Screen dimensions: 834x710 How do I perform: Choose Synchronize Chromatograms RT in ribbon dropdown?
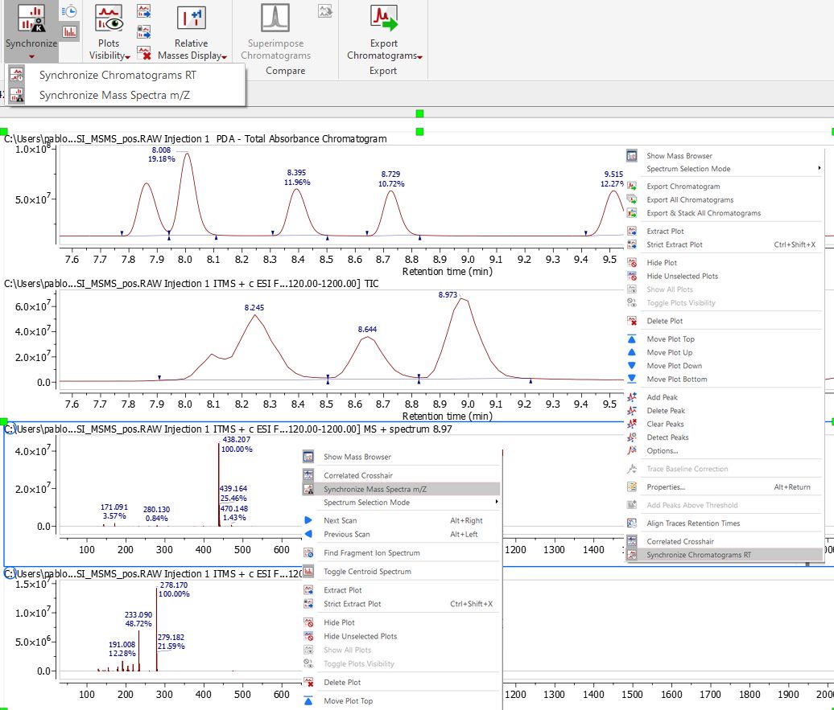point(125,75)
